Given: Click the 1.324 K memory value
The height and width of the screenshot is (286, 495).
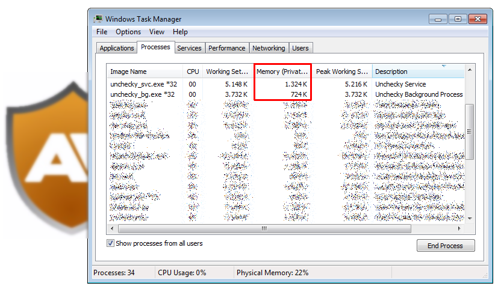Looking at the screenshot, I should [x=296, y=84].
